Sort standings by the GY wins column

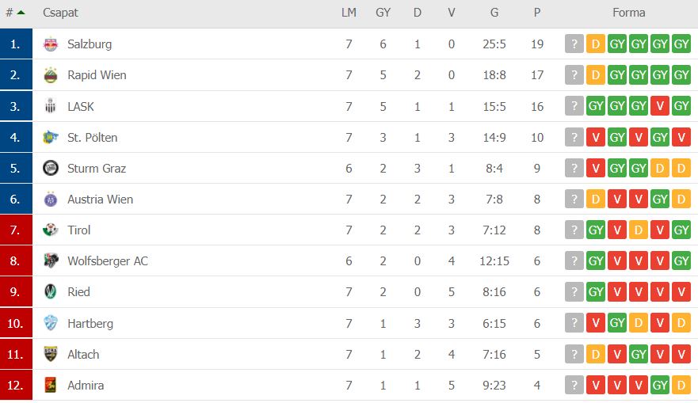[x=383, y=13]
